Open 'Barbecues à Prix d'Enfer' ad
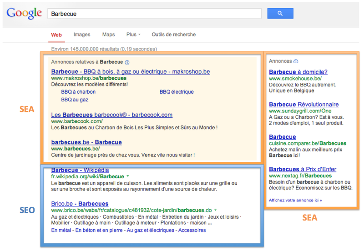The image size is (364, 251). (303, 169)
